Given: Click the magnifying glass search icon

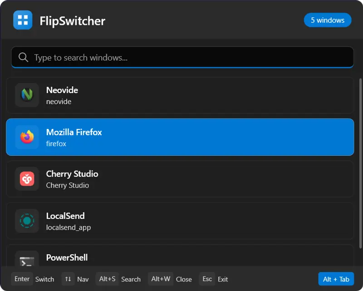Looking at the screenshot, I should pos(23,57).
